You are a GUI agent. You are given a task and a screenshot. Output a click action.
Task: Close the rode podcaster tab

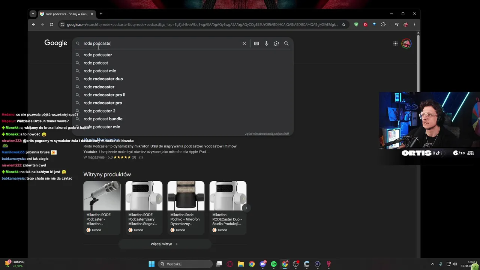92,14
